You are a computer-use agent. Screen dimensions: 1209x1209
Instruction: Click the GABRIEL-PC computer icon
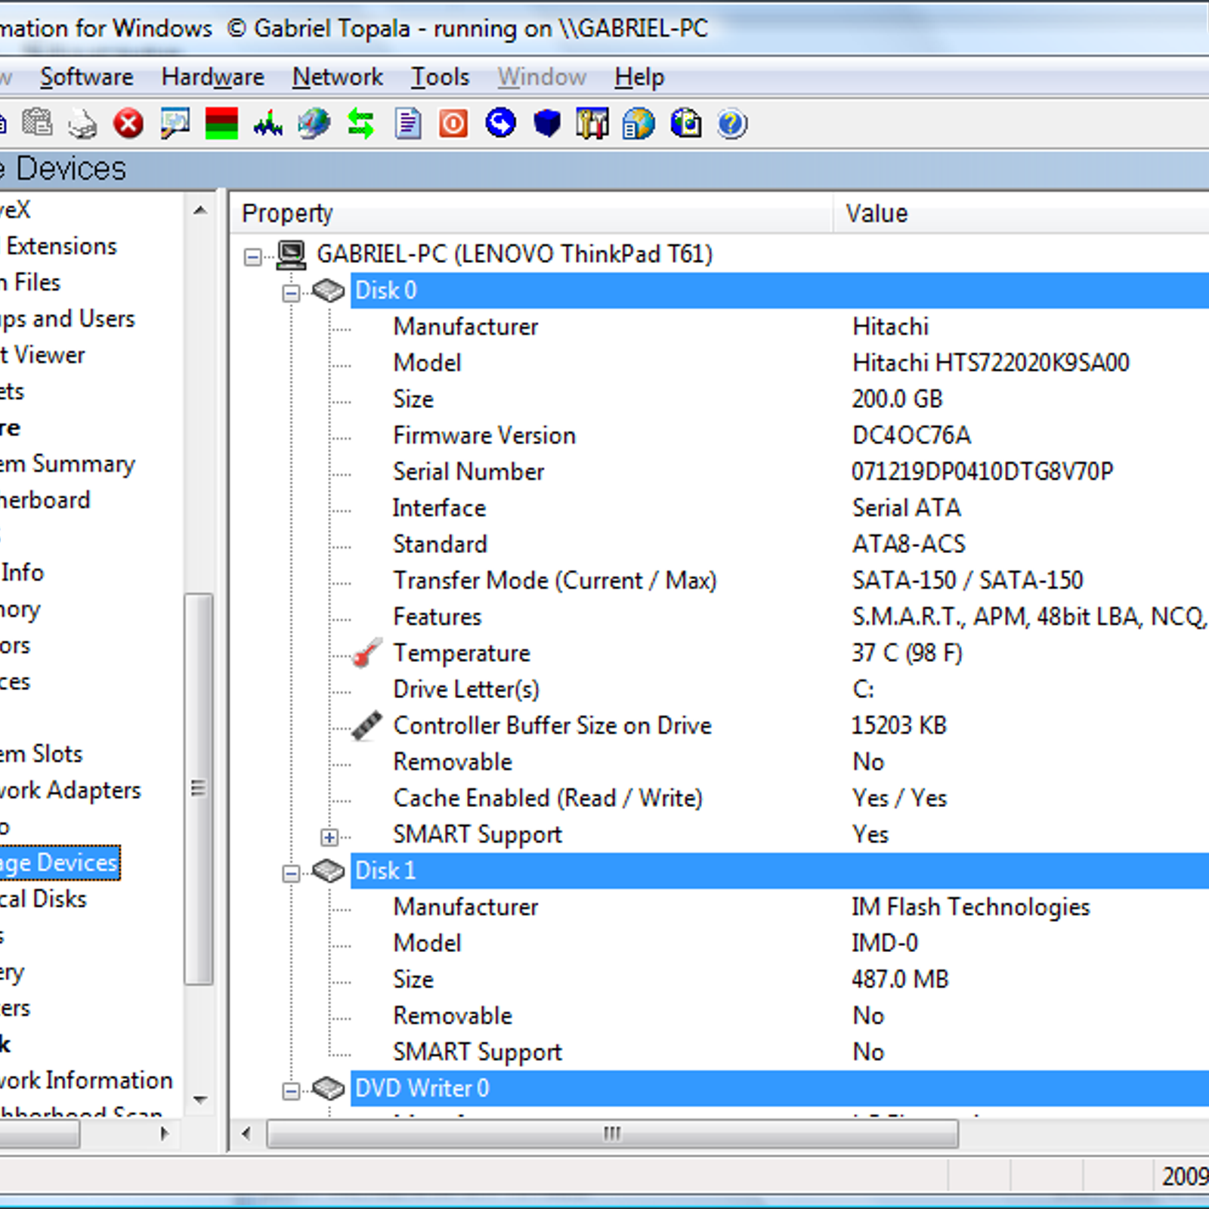(x=291, y=255)
